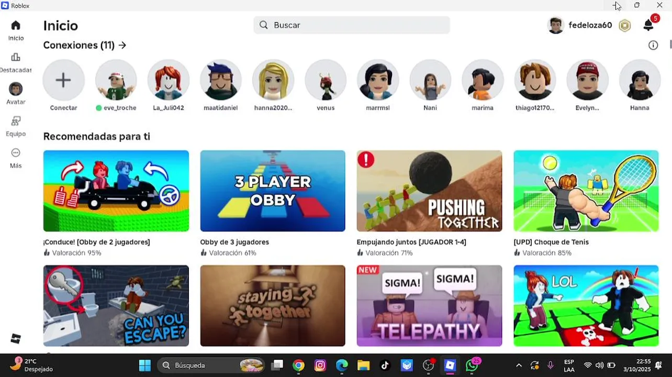The image size is (672, 377).
Task: Open venus friend avatar
Action: (x=326, y=80)
